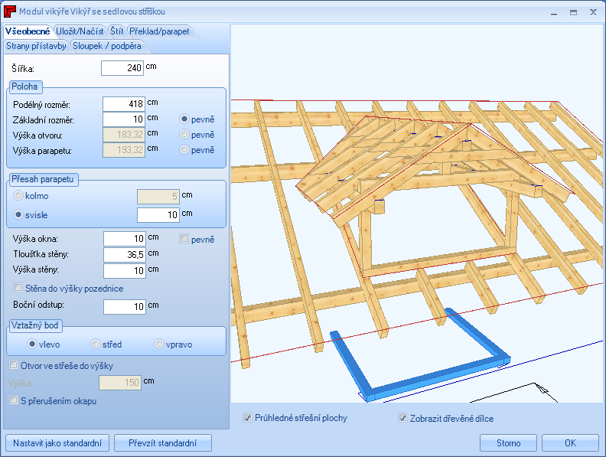Click the Podélný rozměr input field
Screen dimensions: 606x457
tap(124, 104)
